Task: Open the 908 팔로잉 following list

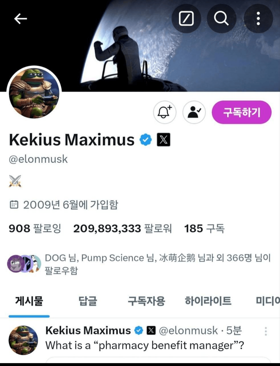Action: 35,228
